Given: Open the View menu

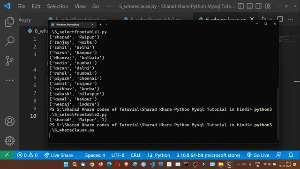Looking at the screenshot, I should tap(80, 6).
